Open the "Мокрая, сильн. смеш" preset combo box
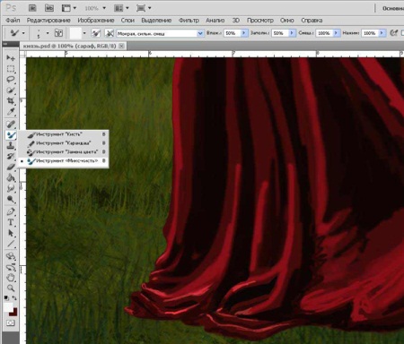Image resolution: width=404 pixels, height=344 pixels. [x=160, y=33]
